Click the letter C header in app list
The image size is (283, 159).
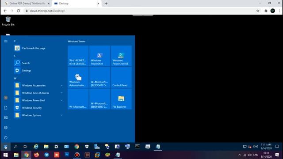pos(15,41)
